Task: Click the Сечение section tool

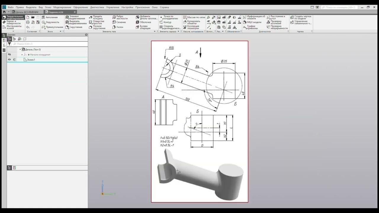Action: click(119, 22)
